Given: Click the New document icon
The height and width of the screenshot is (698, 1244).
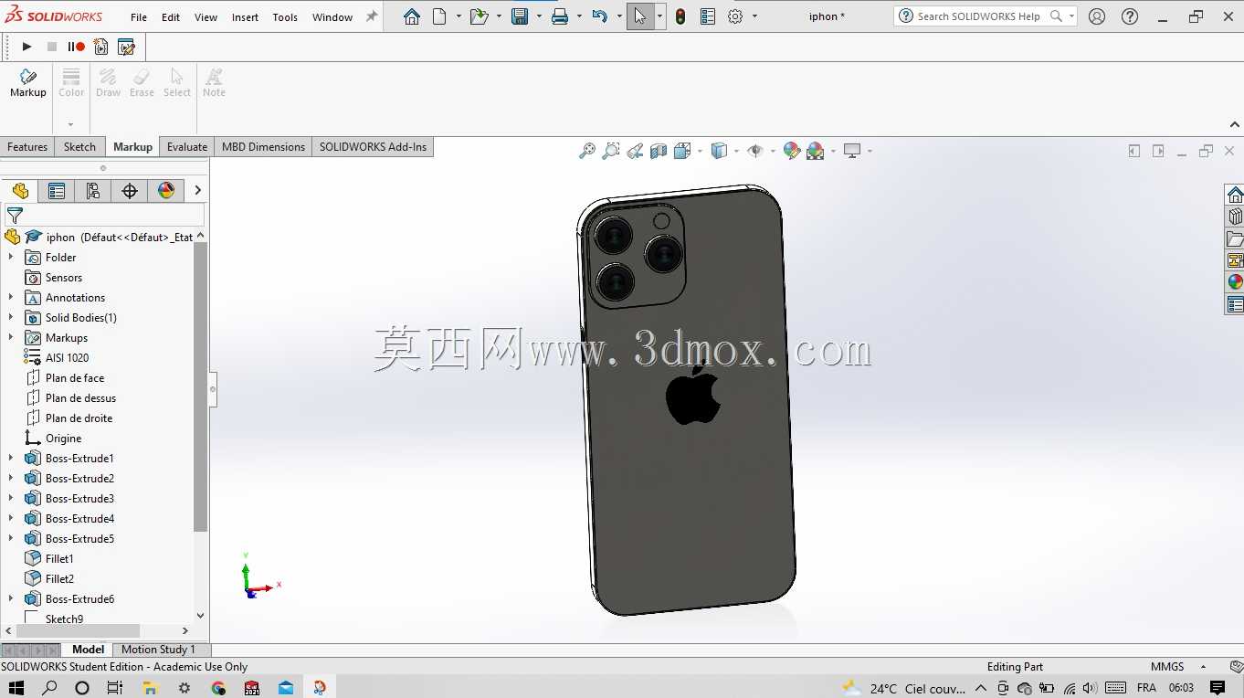Looking at the screenshot, I should (x=439, y=16).
